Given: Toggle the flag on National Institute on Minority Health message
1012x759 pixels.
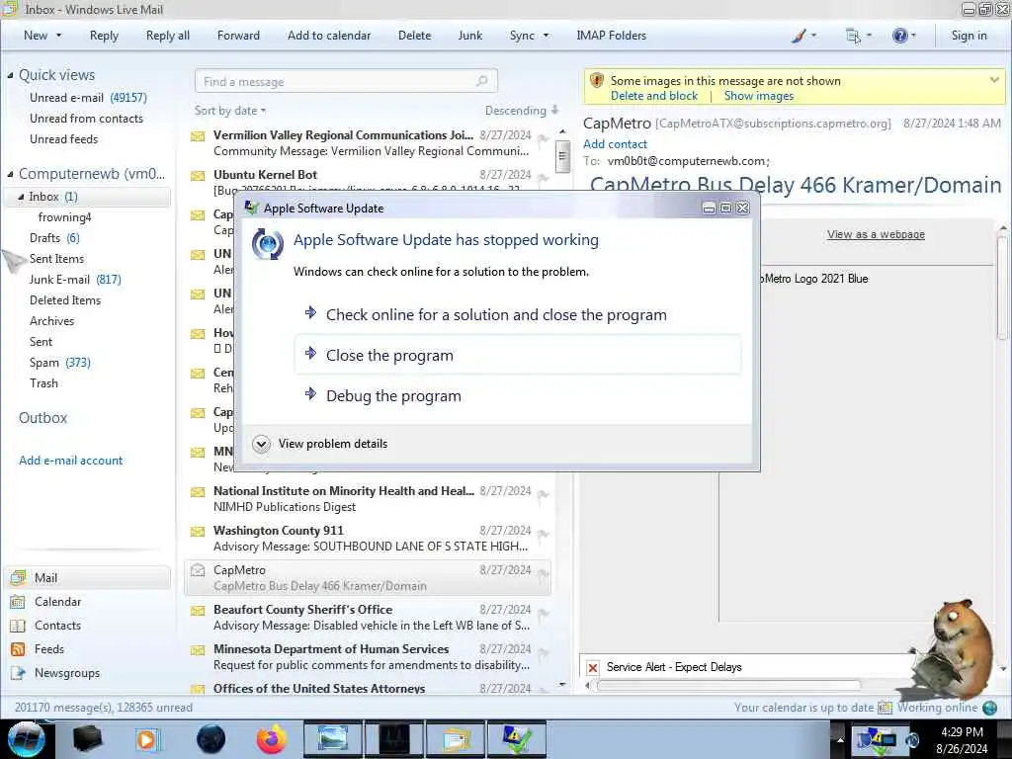Looking at the screenshot, I should click(x=543, y=494).
